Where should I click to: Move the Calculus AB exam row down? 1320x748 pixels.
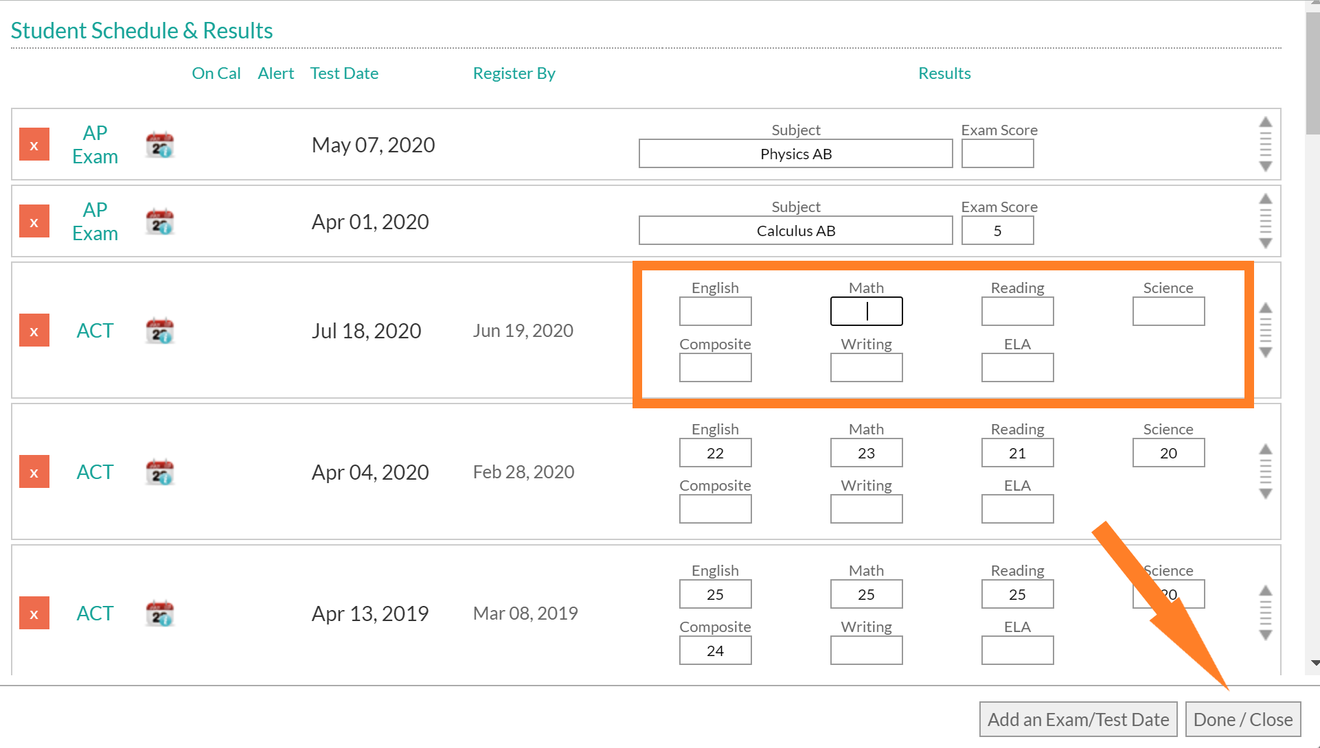click(x=1266, y=244)
